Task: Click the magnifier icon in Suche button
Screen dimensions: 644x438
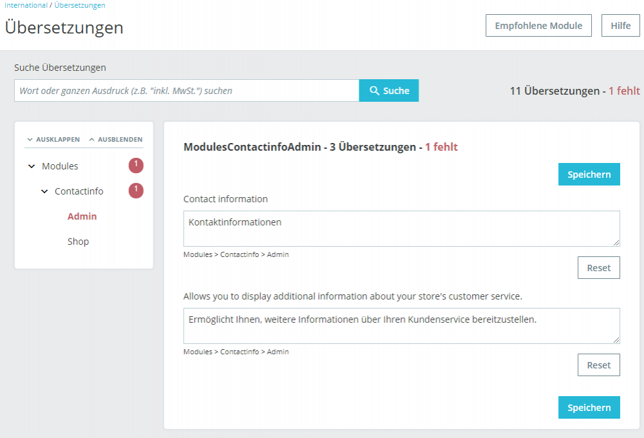Action: pos(374,90)
